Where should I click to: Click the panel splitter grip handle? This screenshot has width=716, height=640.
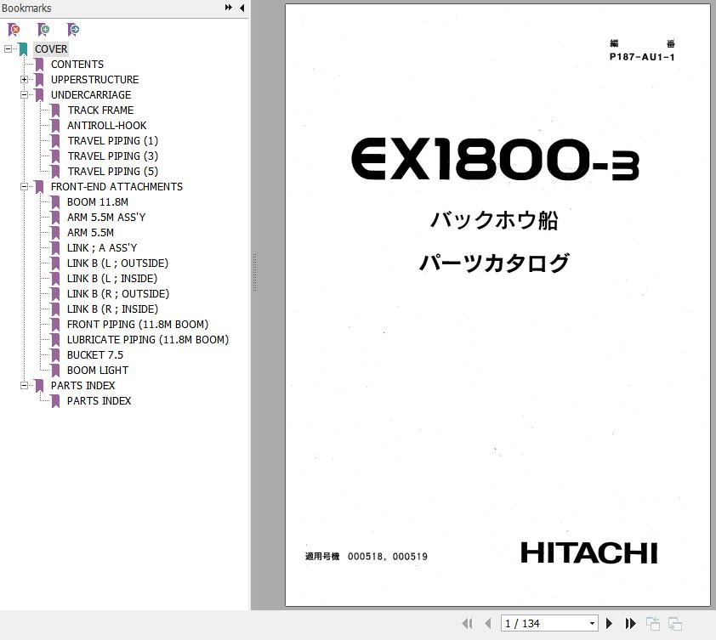[x=254, y=273]
